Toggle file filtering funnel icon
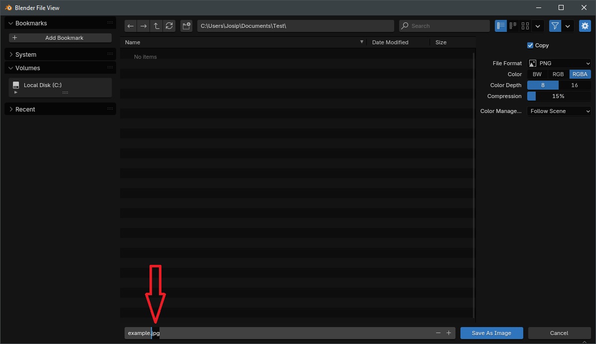This screenshot has height=344, width=596. [555, 26]
